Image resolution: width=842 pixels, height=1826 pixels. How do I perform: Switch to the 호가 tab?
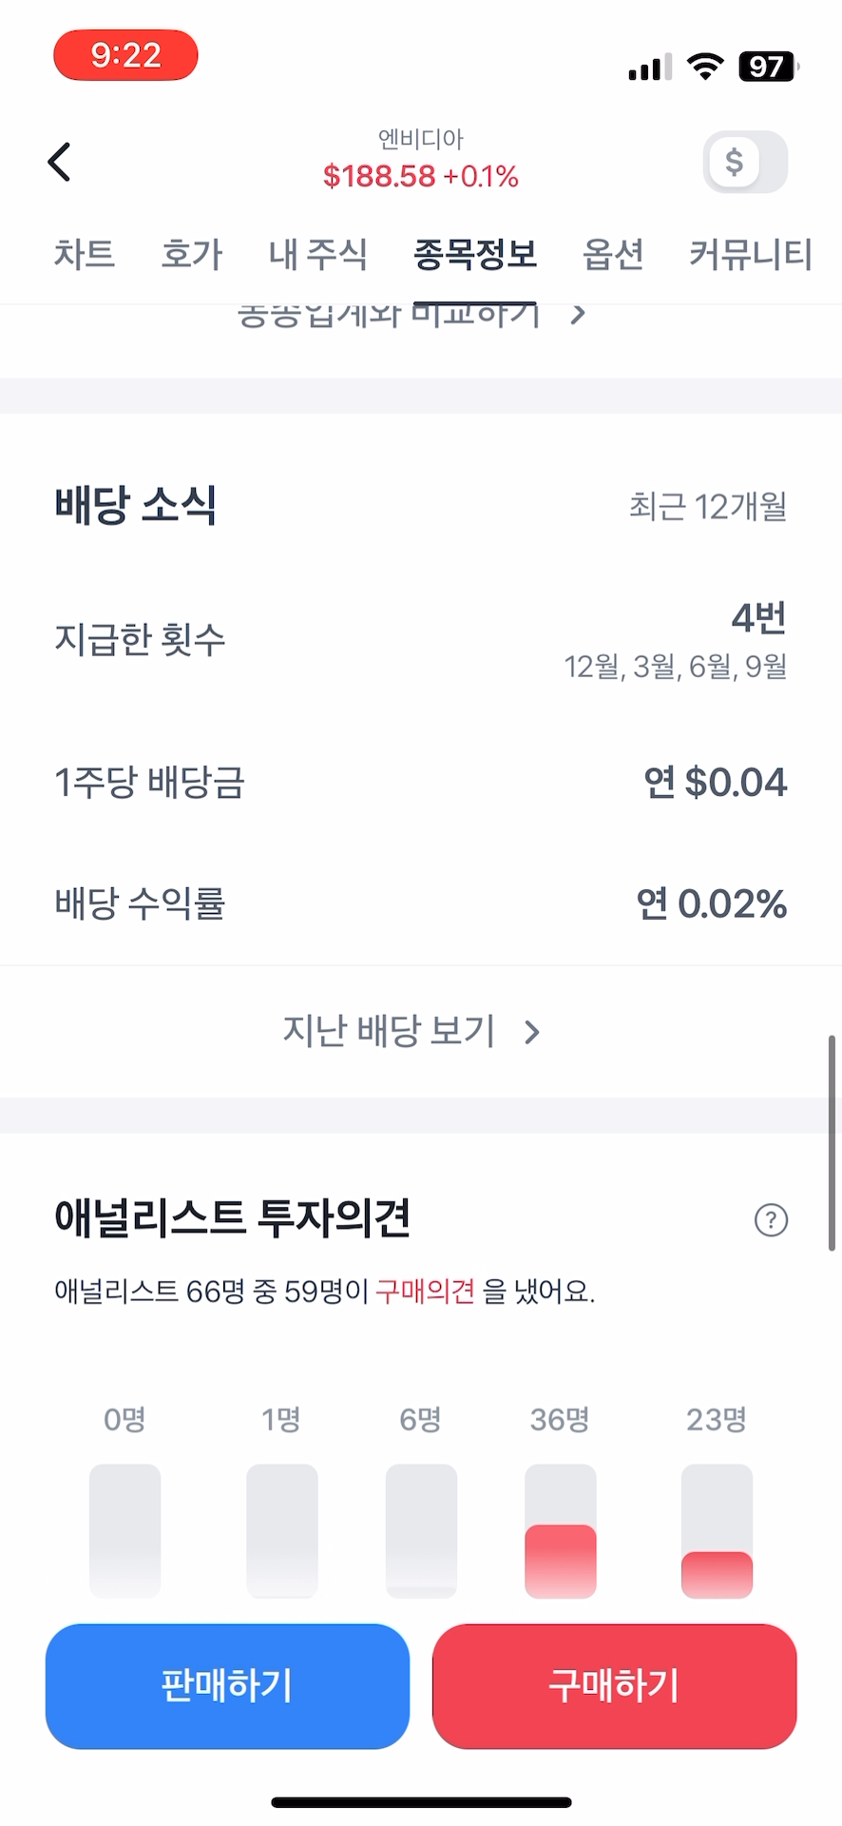click(x=192, y=254)
